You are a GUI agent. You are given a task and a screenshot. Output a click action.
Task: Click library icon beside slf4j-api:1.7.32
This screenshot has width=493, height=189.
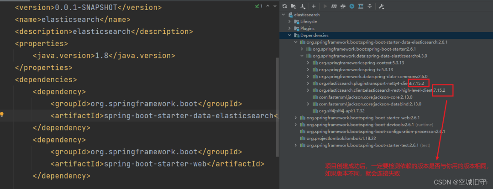coord(315,111)
